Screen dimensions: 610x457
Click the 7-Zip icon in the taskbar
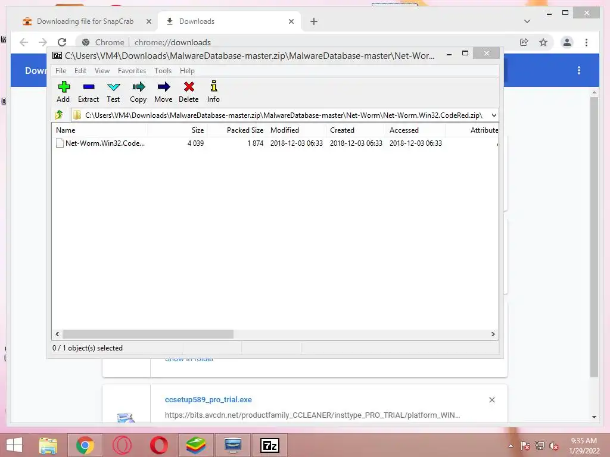coord(270,445)
